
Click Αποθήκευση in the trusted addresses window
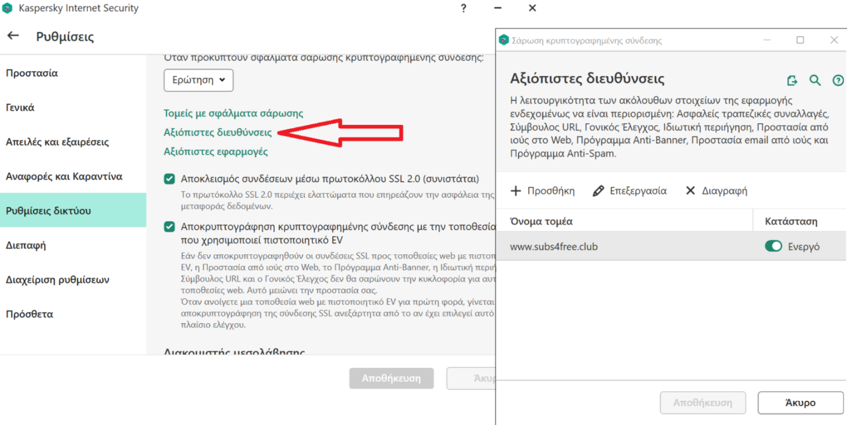pos(703,403)
